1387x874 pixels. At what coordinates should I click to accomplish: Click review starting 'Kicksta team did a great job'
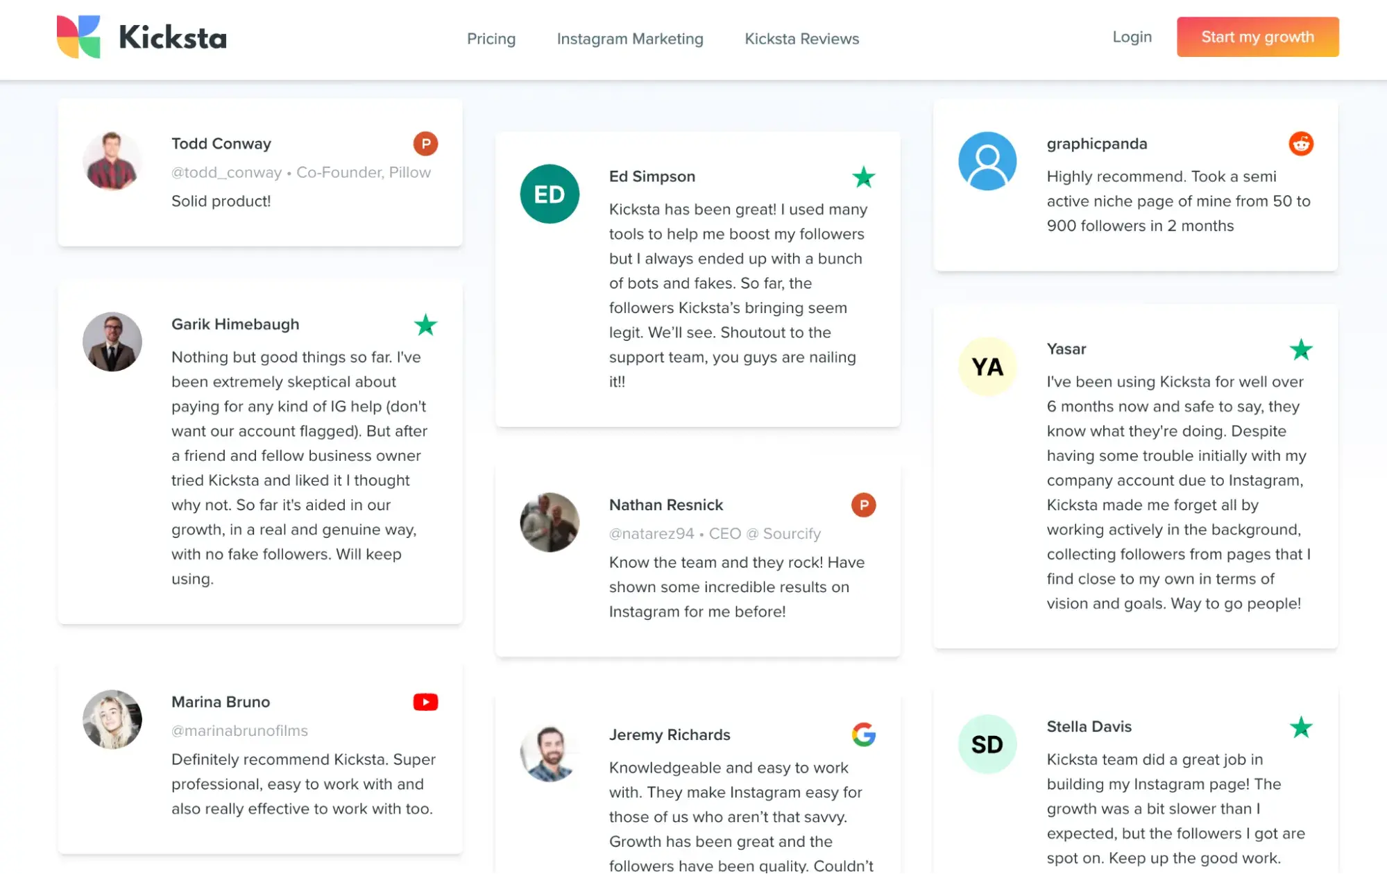pyautogui.click(x=1175, y=809)
